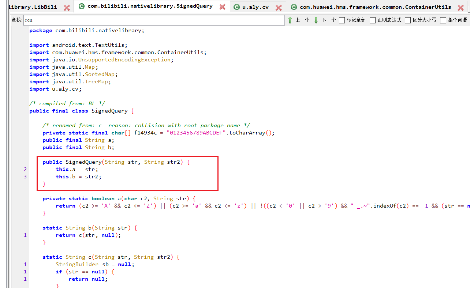
Task: Click the 'public final String b;' line
Action: pyautogui.click(x=78, y=147)
